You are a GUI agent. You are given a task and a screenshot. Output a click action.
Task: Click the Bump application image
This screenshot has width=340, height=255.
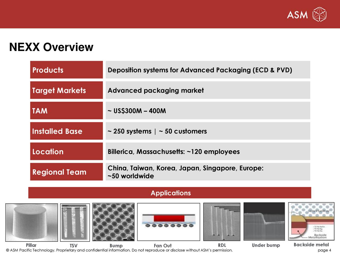tap(113, 222)
